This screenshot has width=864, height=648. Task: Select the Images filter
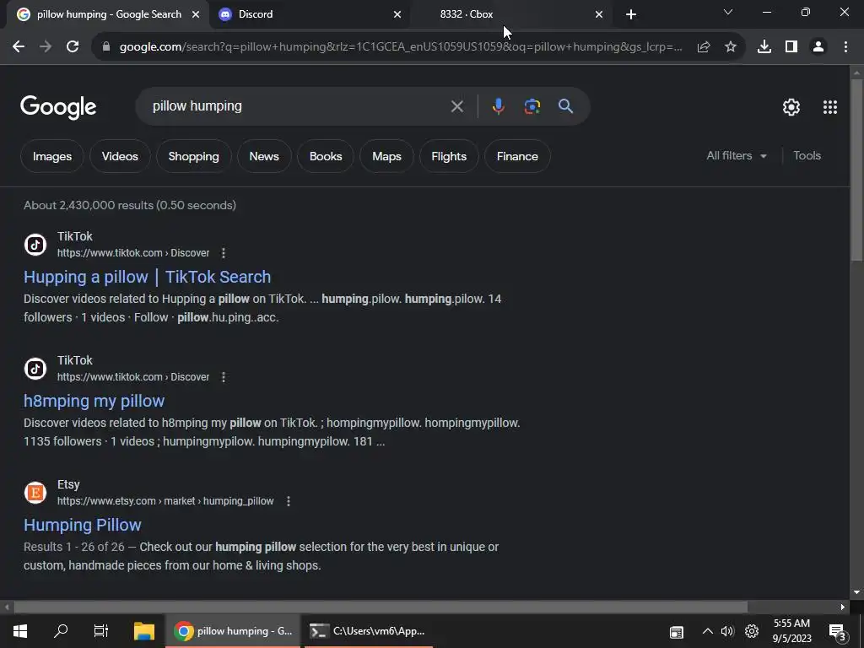pos(51,156)
